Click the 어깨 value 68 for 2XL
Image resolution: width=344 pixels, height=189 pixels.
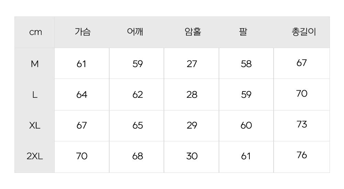[138, 156]
